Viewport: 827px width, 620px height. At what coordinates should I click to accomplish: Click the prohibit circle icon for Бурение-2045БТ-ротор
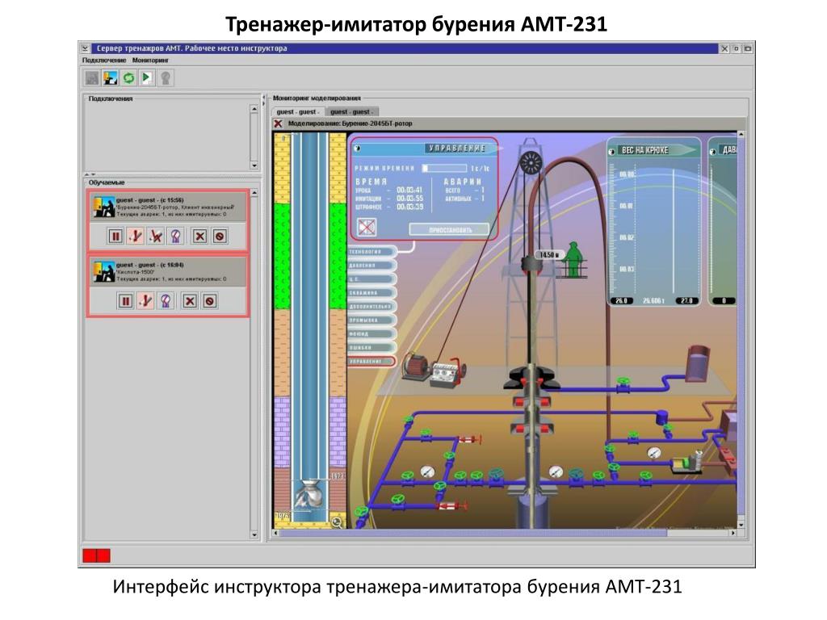(220, 236)
